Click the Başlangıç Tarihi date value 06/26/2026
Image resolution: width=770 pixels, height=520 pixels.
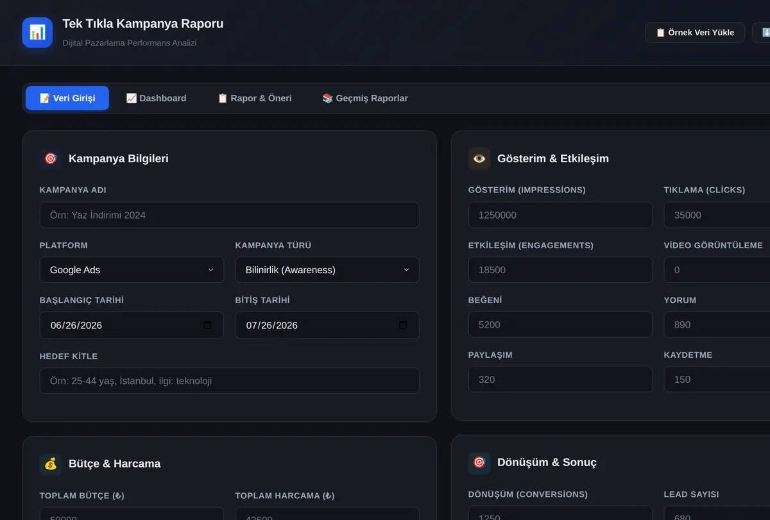click(x=76, y=325)
